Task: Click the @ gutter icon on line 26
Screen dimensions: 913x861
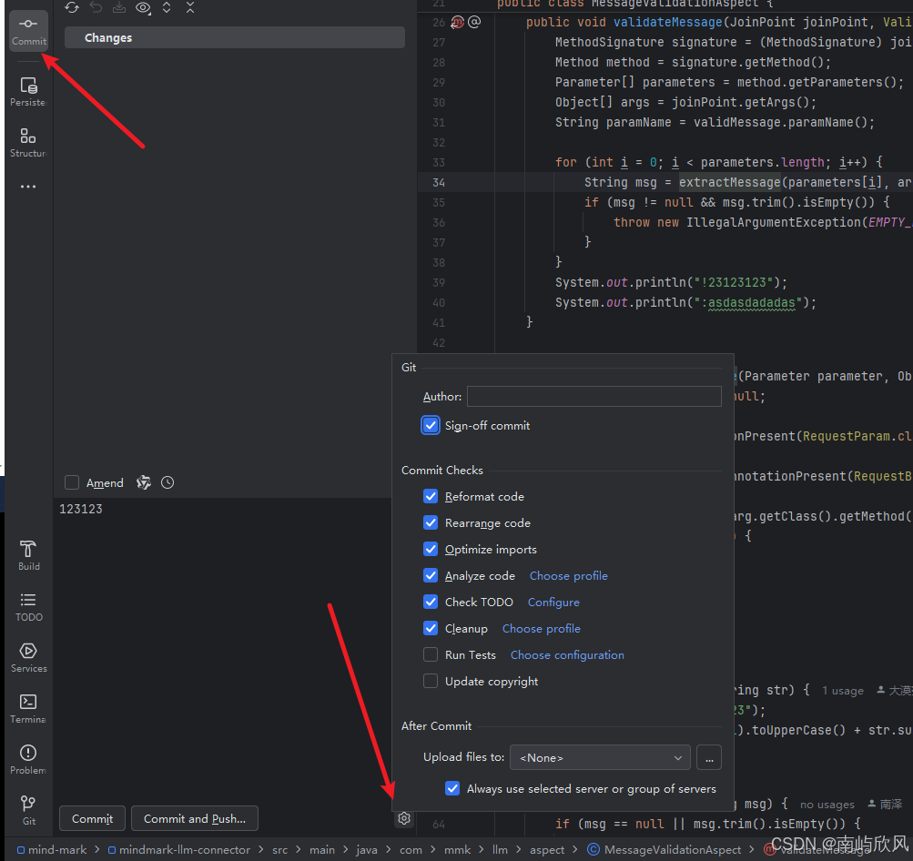Action: (474, 22)
